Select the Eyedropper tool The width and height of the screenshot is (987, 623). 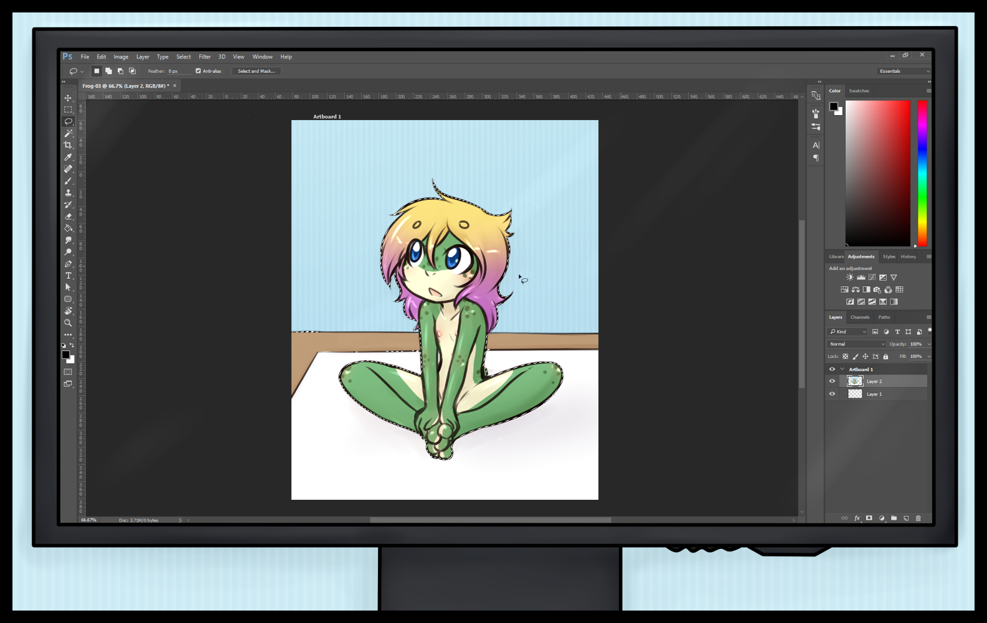[68, 157]
